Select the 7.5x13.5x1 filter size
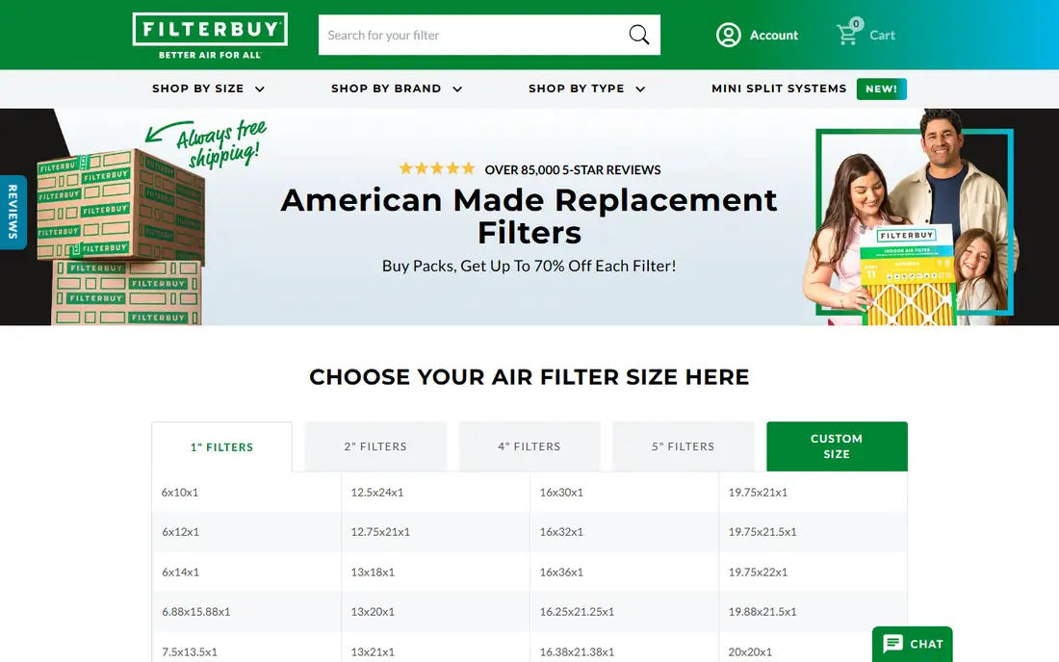Image resolution: width=1059 pixels, height=662 pixels. [x=189, y=651]
